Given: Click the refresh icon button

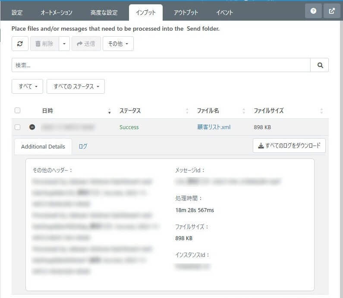Looking at the screenshot, I should coord(20,44).
